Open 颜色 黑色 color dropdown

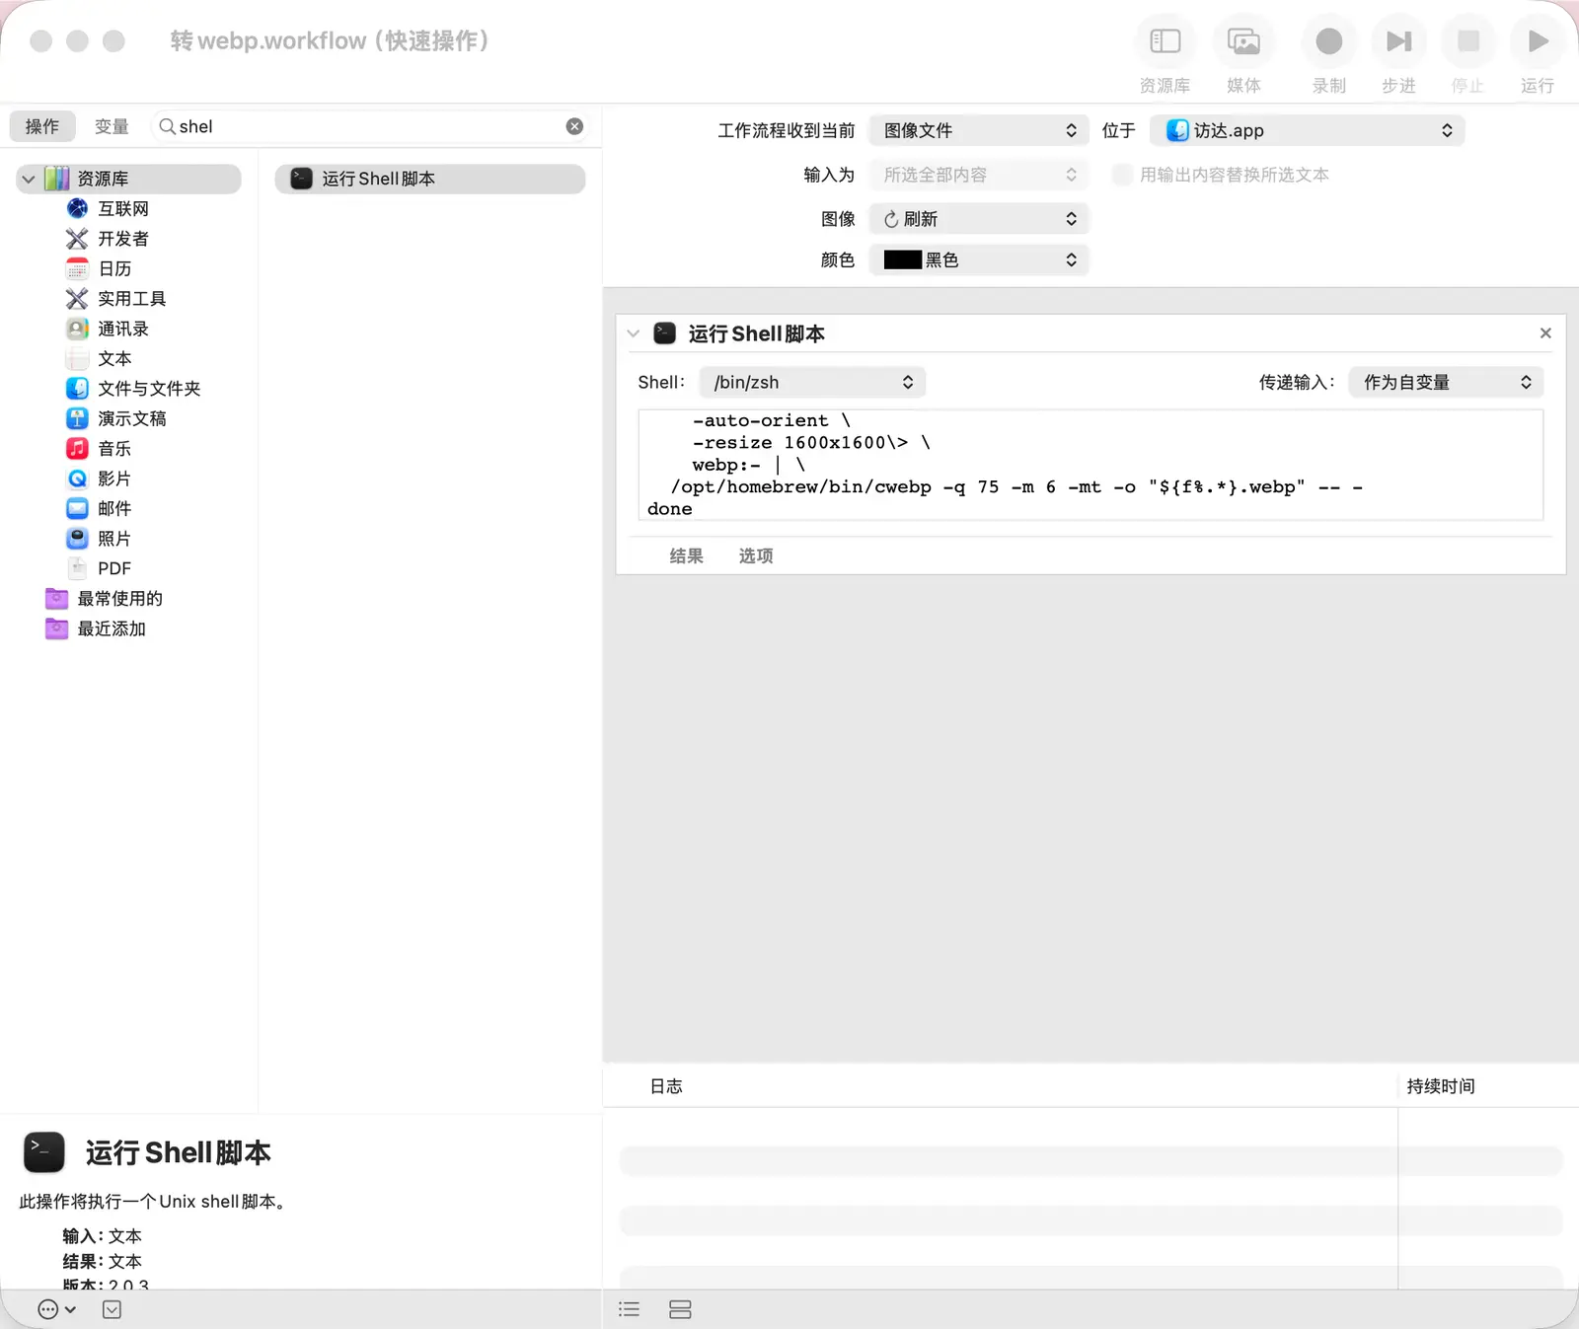978,259
